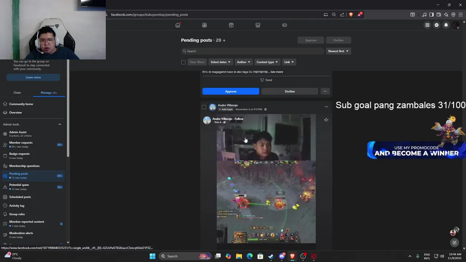Screen dimensions: 466x262
Task: Open Member-reported content in the sidebar
Action: click(x=33, y=223)
